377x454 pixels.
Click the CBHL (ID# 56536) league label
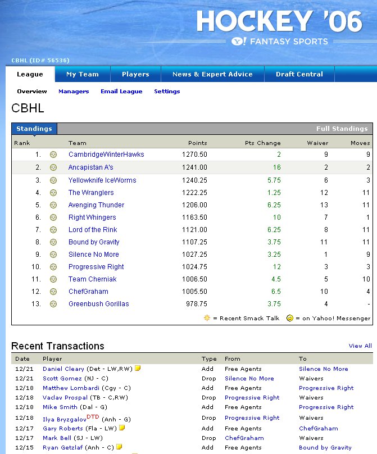click(x=40, y=60)
